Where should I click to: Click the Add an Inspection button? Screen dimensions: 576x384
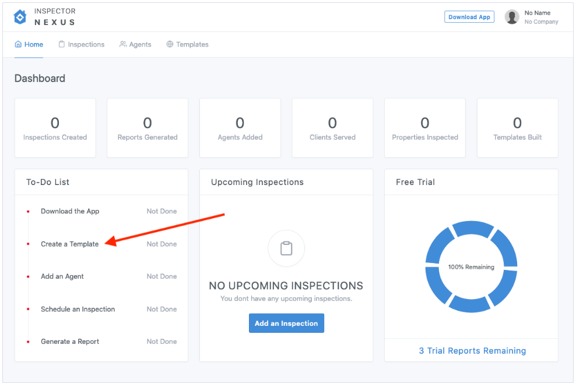[x=286, y=323]
